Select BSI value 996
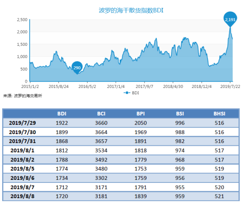The image size is (242, 203). click(x=180, y=123)
